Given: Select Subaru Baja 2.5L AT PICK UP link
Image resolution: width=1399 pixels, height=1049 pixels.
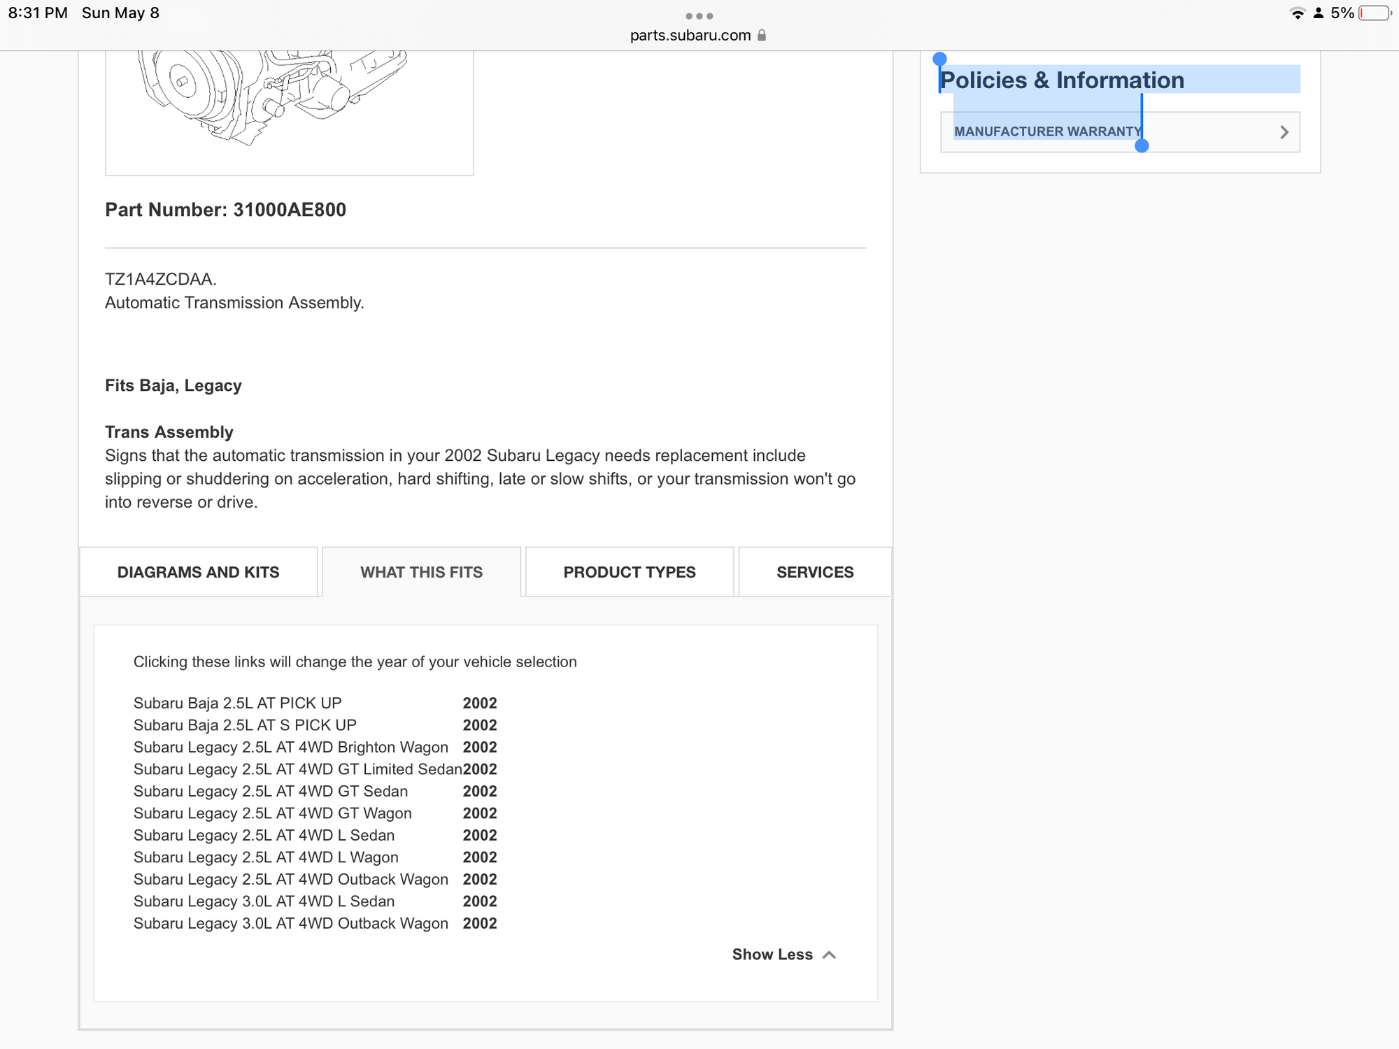Looking at the screenshot, I should point(237,703).
